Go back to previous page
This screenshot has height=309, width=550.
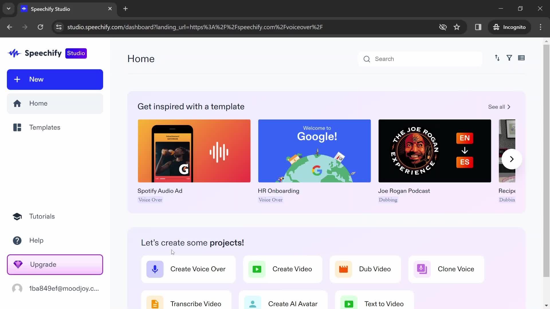[9, 27]
